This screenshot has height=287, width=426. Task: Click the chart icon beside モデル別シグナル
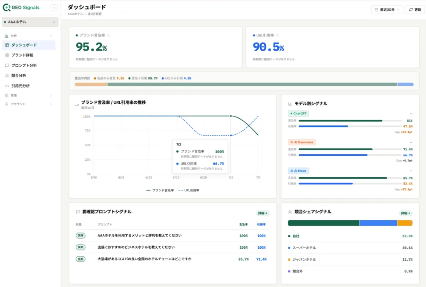click(x=290, y=104)
